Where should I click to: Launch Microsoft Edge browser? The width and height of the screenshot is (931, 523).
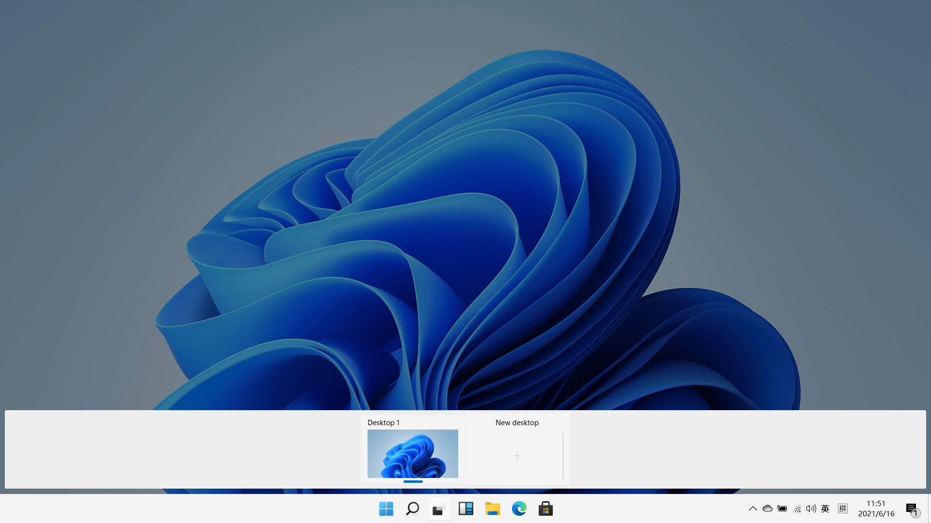(x=519, y=509)
